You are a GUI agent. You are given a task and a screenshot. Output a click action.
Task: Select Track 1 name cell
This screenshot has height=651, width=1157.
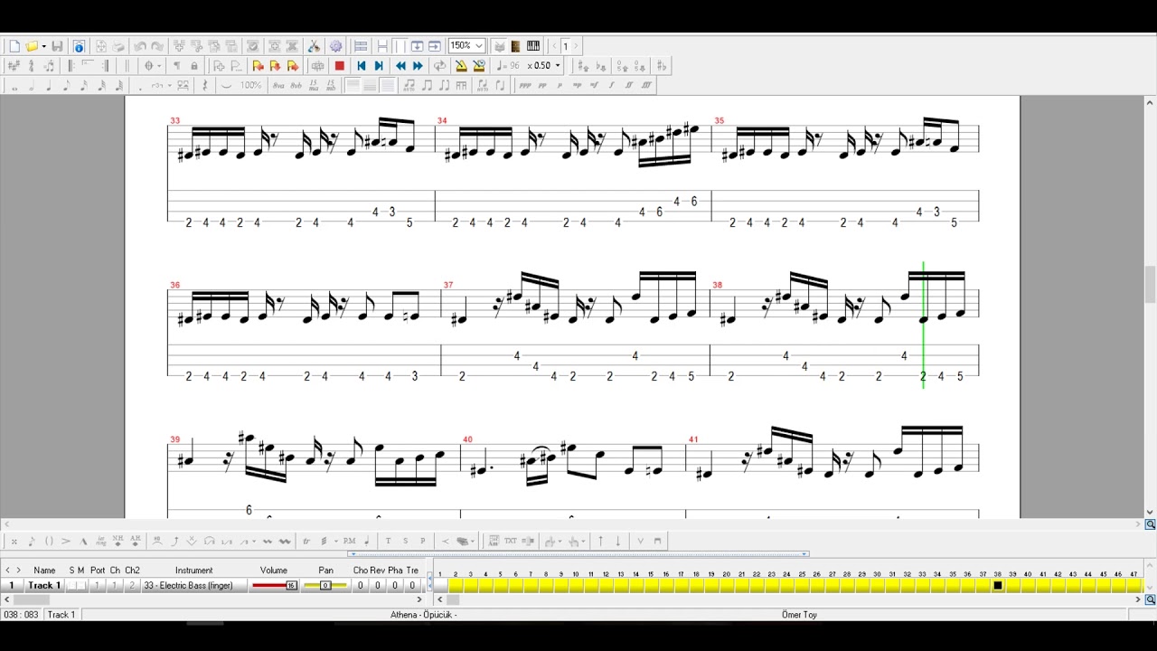44,585
